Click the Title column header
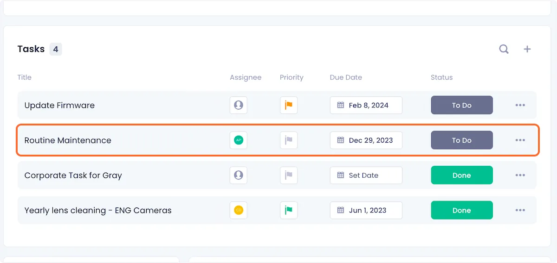The image size is (557, 263). (24, 77)
